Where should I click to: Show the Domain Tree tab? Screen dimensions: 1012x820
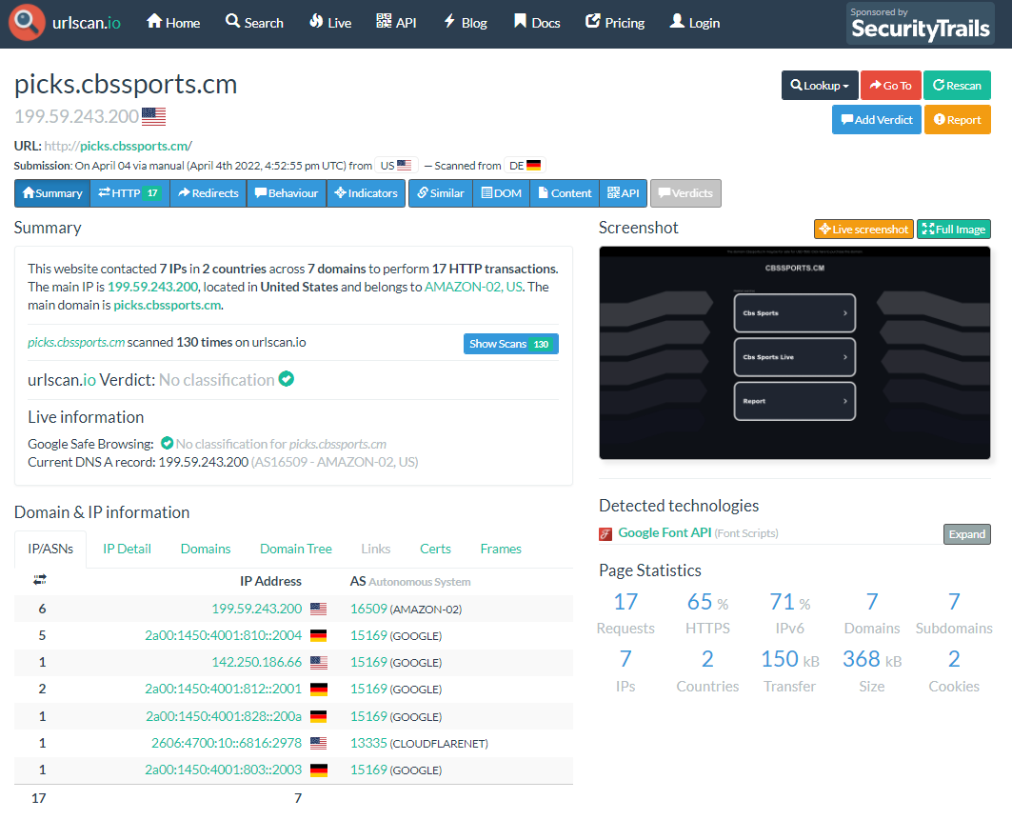(295, 549)
